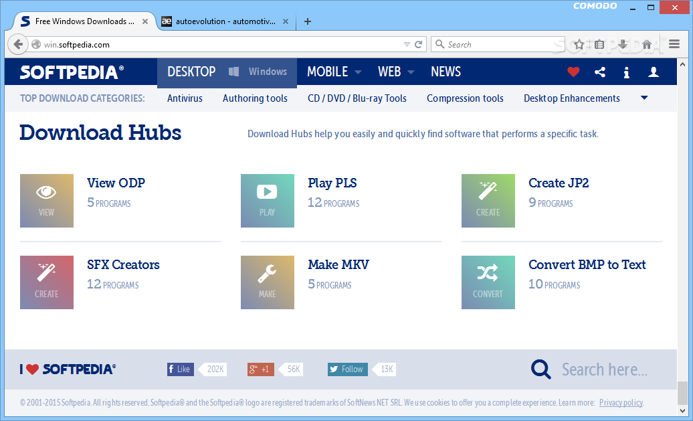Open the browser hamburger menu
Viewport: 693px width, 421px height.
point(674,44)
